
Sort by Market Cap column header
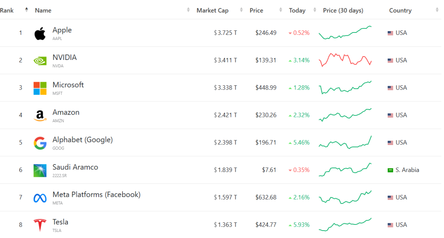tap(212, 11)
